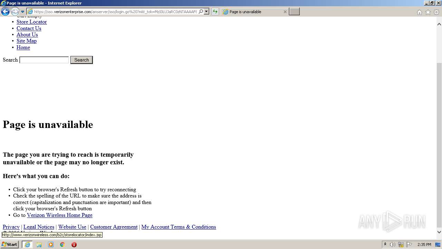The image size is (442, 249).
Task: Open the Tools gear icon
Action: [436, 12]
